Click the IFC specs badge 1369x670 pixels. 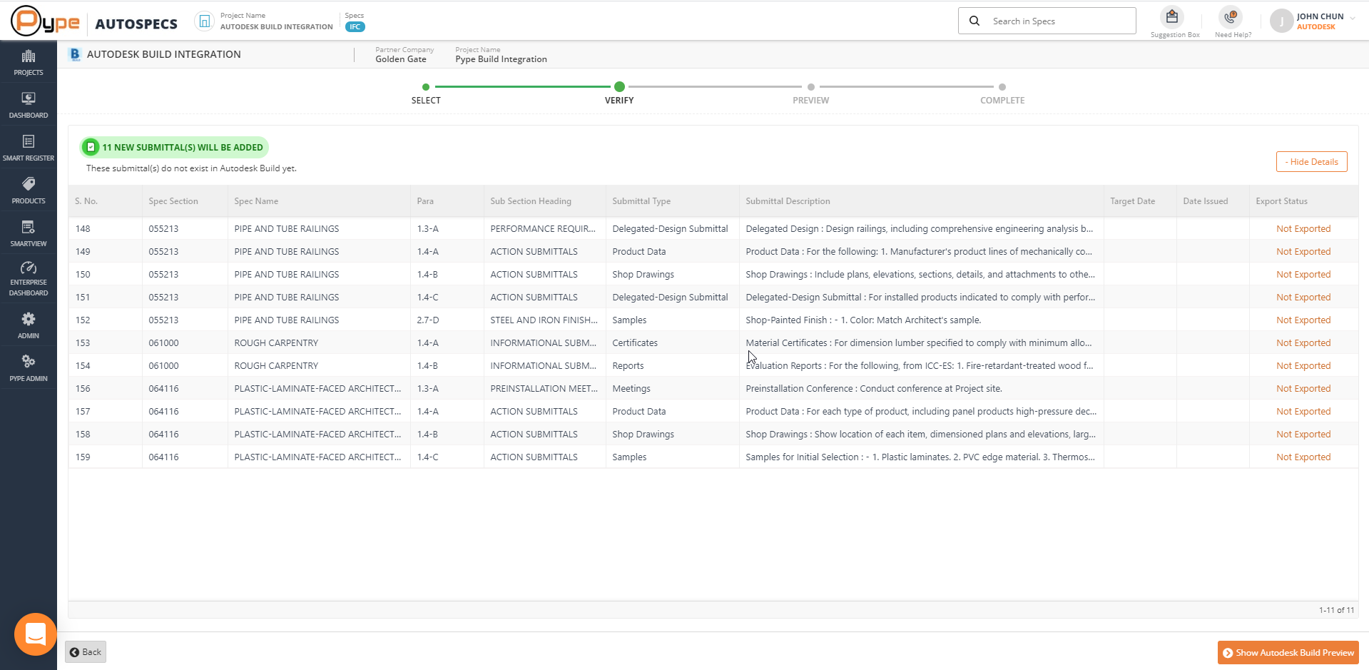click(355, 27)
